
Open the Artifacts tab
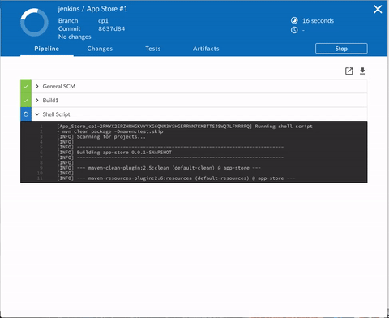206,49
